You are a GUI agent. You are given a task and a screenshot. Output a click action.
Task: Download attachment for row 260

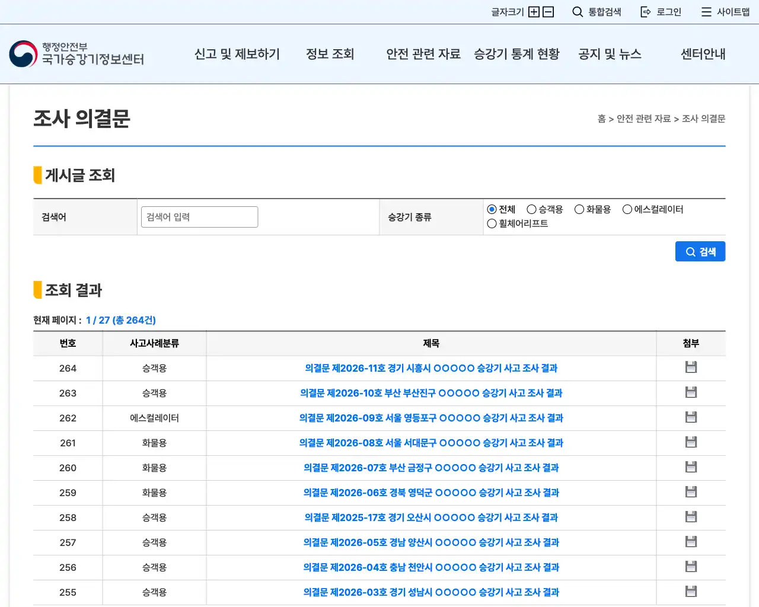[x=691, y=467]
